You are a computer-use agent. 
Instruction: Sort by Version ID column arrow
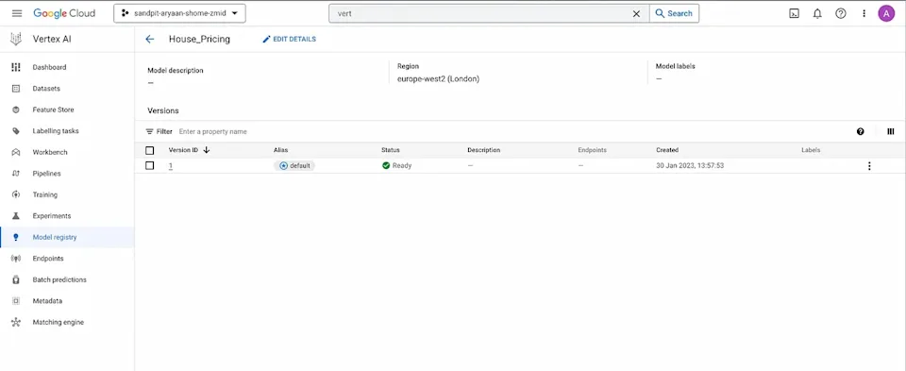(x=207, y=150)
